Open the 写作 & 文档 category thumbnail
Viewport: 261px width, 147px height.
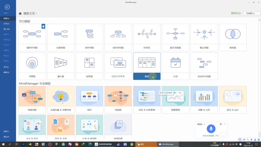click(x=61, y=125)
